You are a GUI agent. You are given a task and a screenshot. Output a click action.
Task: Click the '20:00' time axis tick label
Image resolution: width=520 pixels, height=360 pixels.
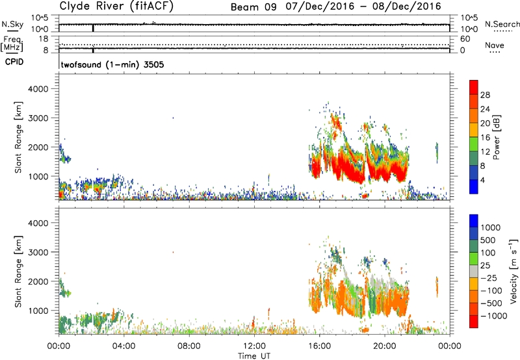[x=385, y=346]
